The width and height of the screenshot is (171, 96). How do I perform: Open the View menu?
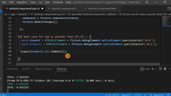point(33,2)
